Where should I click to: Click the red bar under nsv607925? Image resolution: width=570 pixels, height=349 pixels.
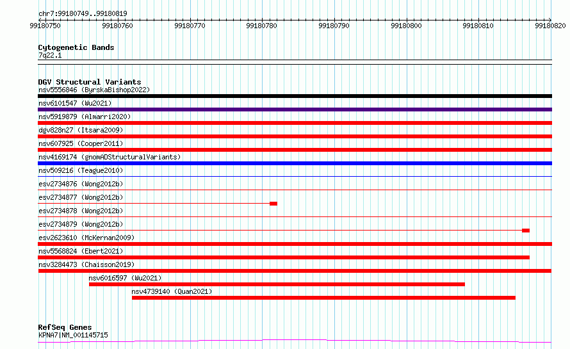click(295, 150)
